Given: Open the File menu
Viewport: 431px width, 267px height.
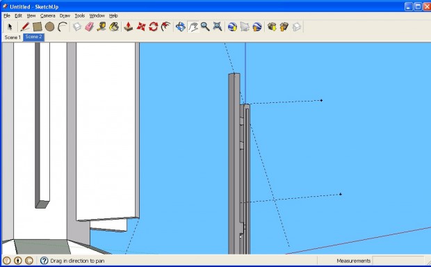Looking at the screenshot, I should point(6,16).
